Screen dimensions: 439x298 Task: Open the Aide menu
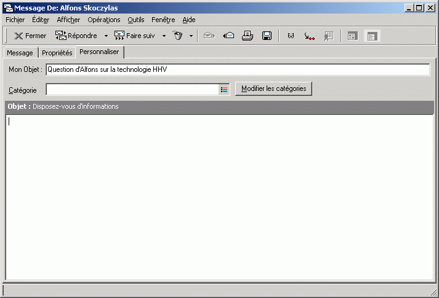click(189, 20)
